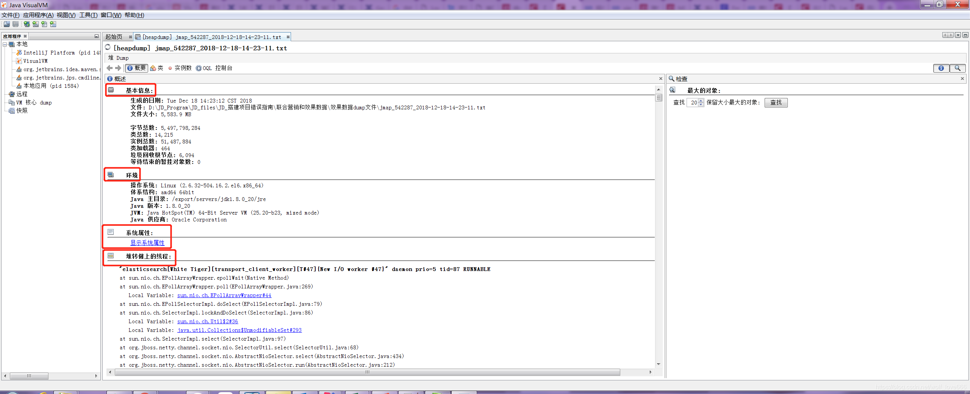Screen dimensions: 970x394
Task: Close the 检查 inspect section
Action: [x=962, y=79]
